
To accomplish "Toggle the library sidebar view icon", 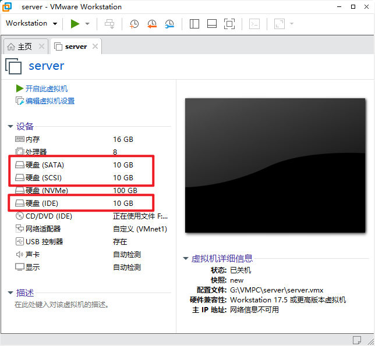I will (x=194, y=24).
